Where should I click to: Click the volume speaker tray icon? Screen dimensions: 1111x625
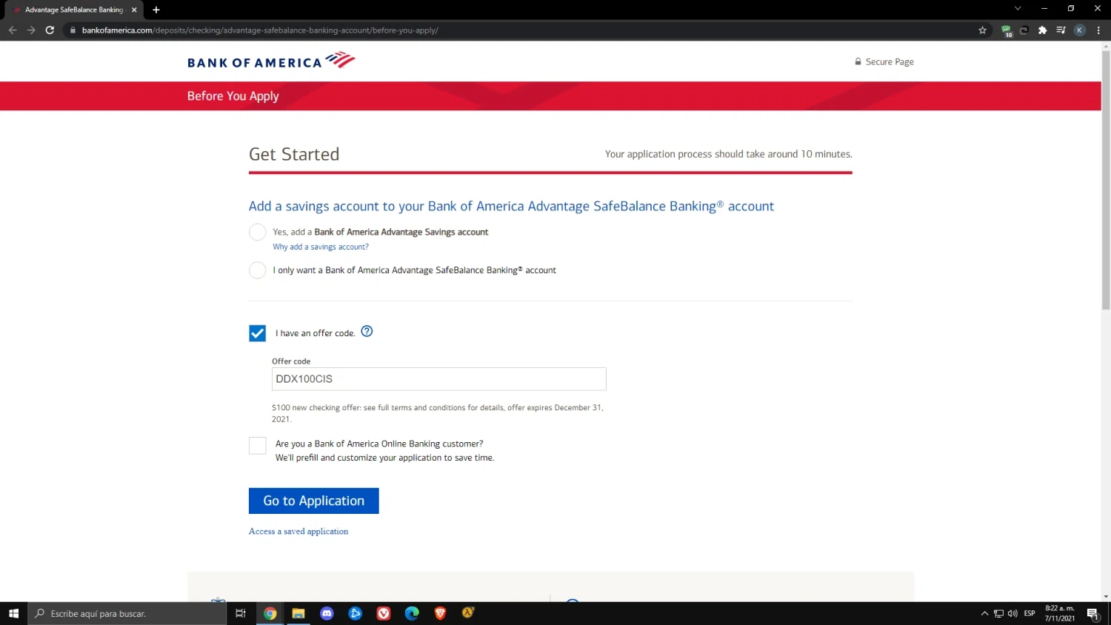pyautogui.click(x=1012, y=613)
